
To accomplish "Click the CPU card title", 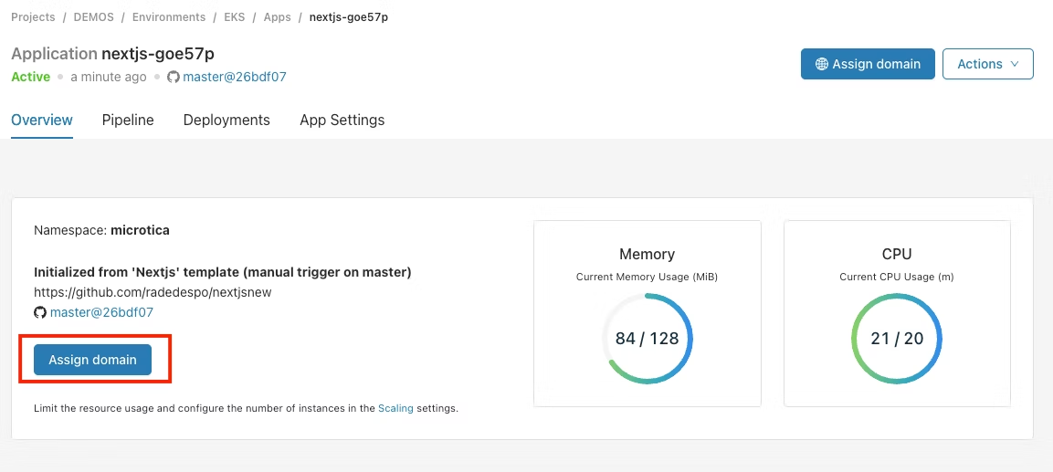I will (897, 254).
